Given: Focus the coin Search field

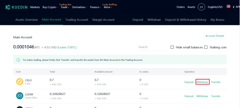Looking at the screenshot, I should 153,47.
